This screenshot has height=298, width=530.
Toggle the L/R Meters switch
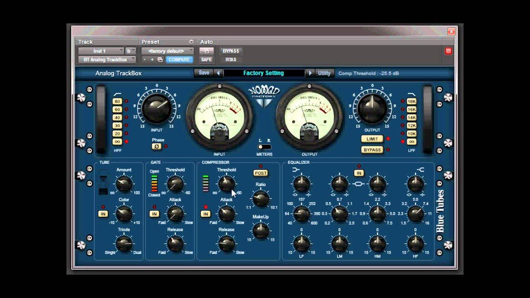264,147
